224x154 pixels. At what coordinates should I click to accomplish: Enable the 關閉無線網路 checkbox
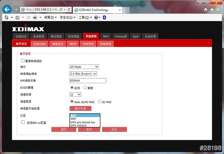[23, 60]
